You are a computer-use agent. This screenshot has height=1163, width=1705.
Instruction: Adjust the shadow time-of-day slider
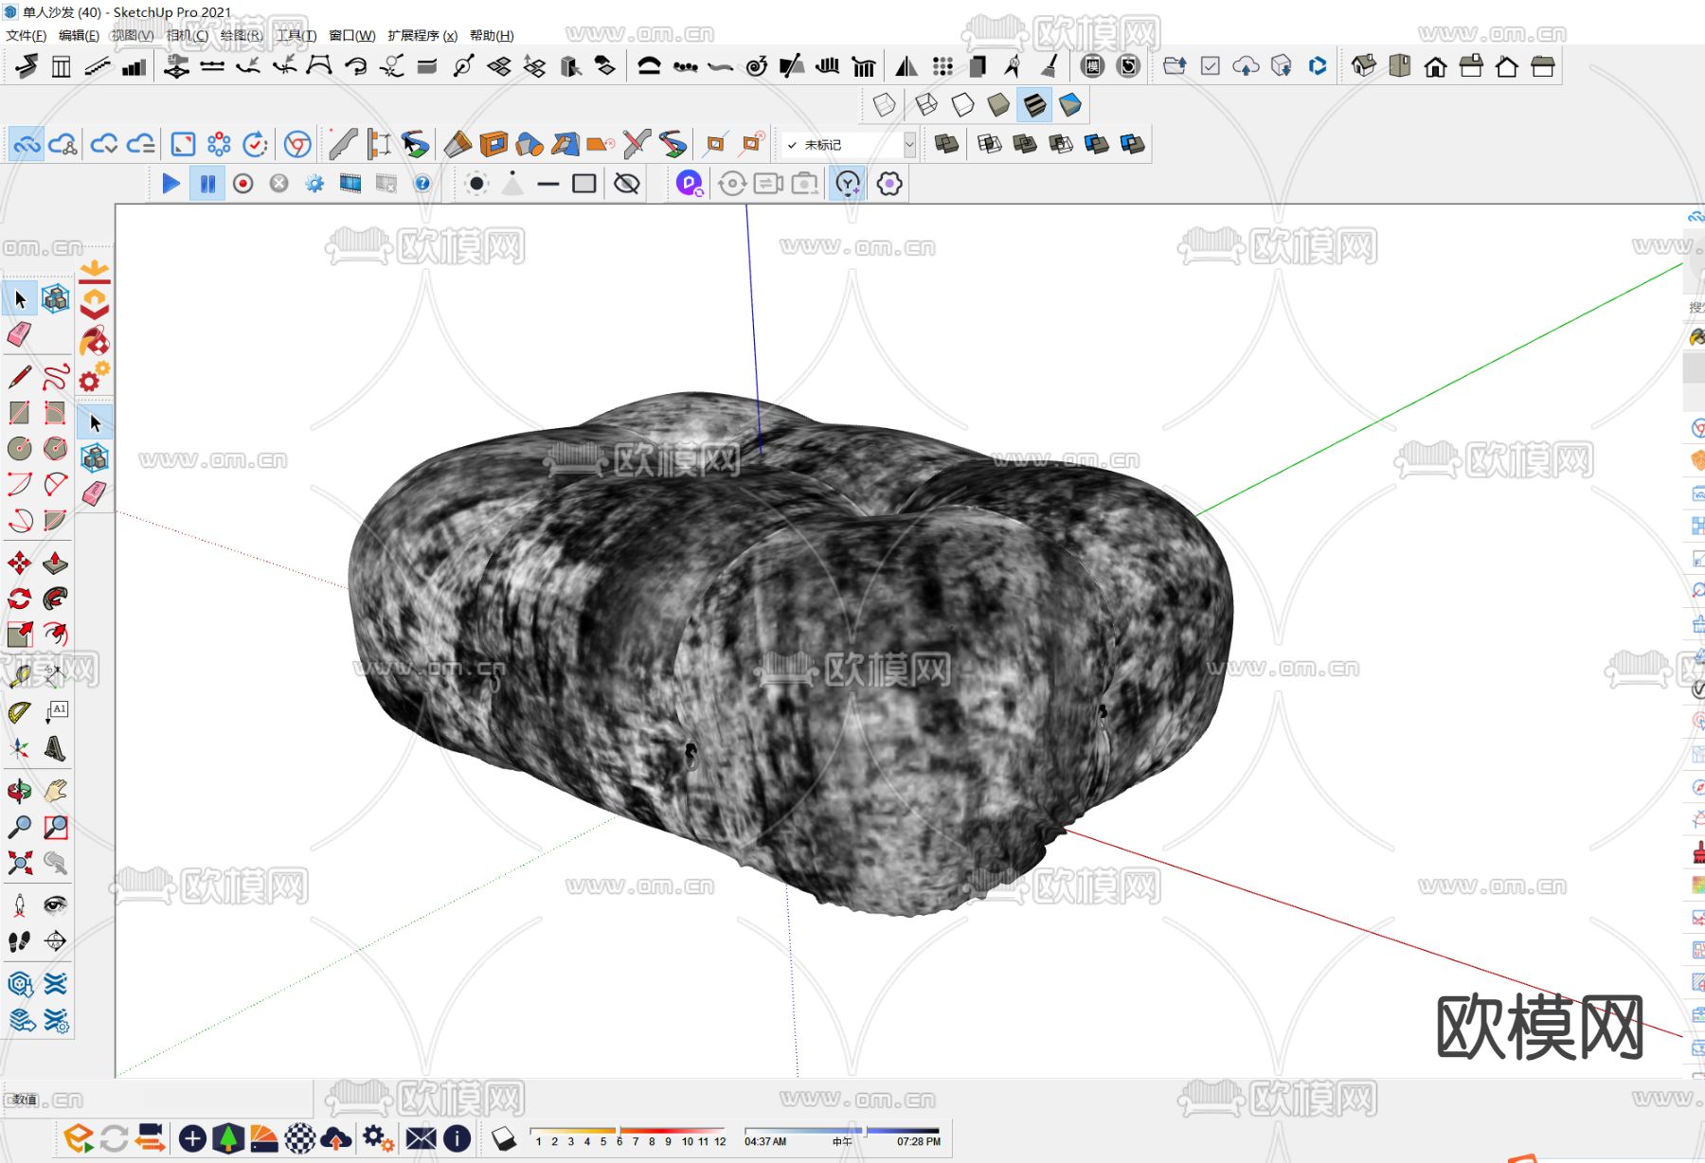(864, 1131)
